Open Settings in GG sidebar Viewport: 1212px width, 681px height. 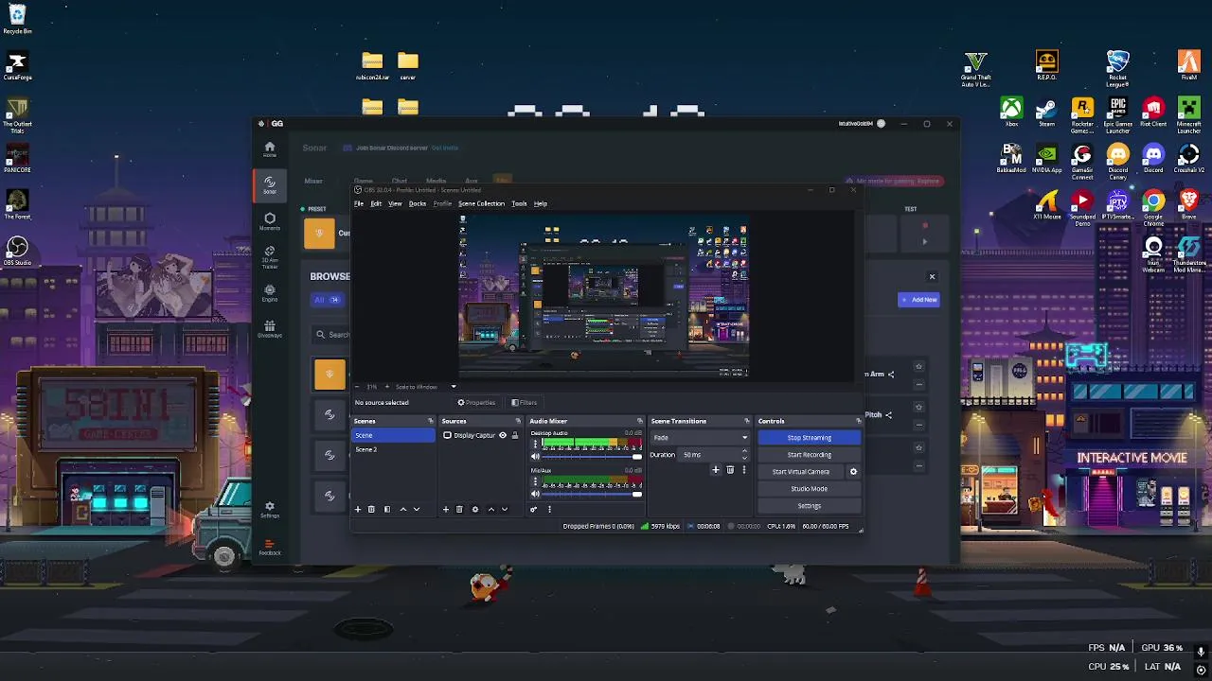coord(270,510)
